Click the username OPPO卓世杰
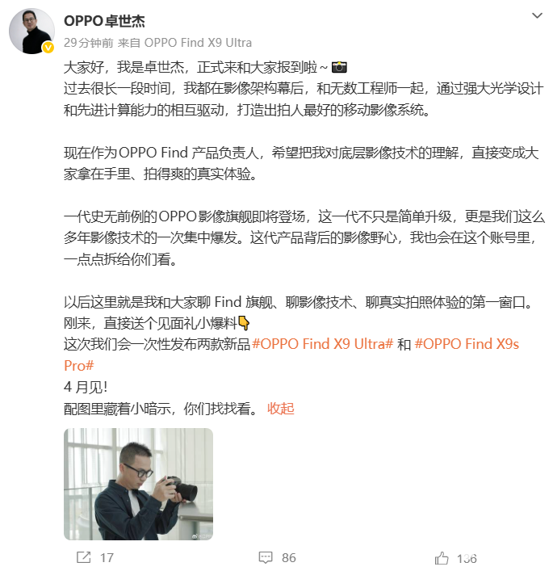 [x=104, y=21]
